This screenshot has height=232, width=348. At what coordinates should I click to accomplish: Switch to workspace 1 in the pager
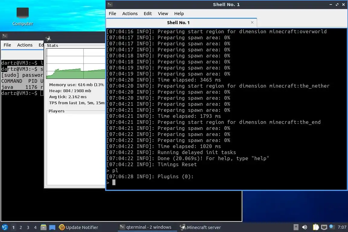coord(14,227)
